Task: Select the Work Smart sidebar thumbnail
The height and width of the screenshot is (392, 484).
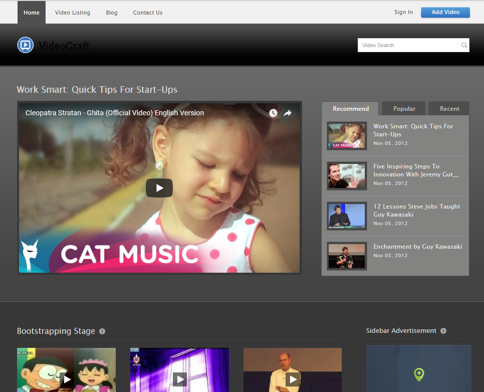Action: [x=347, y=136]
